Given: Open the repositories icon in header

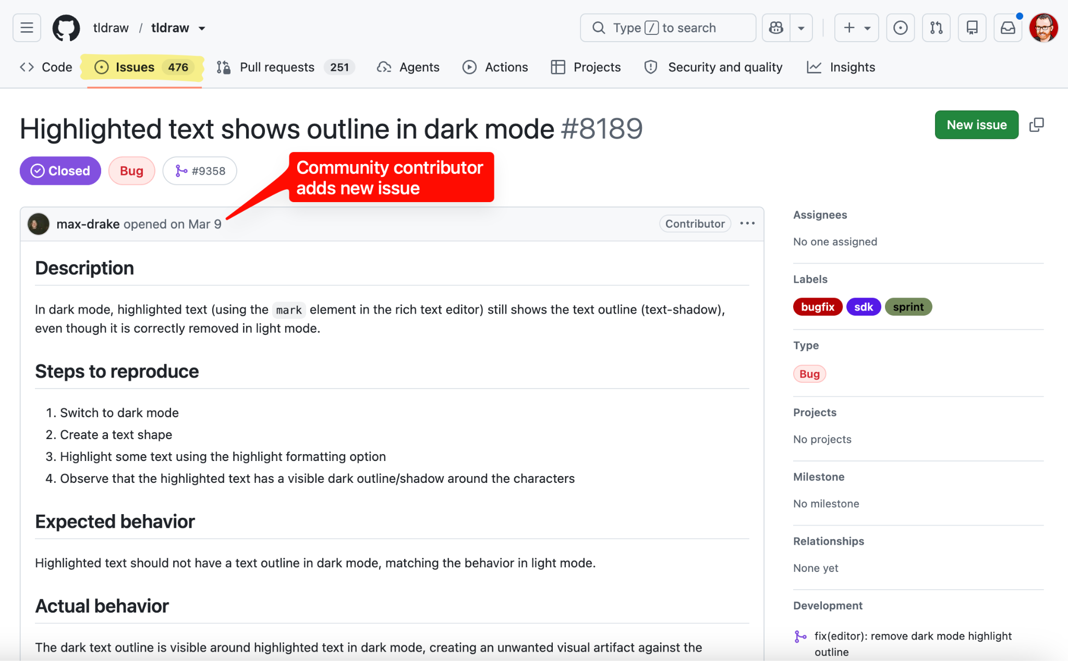Looking at the screenshot, I should [x=972, y=28].
